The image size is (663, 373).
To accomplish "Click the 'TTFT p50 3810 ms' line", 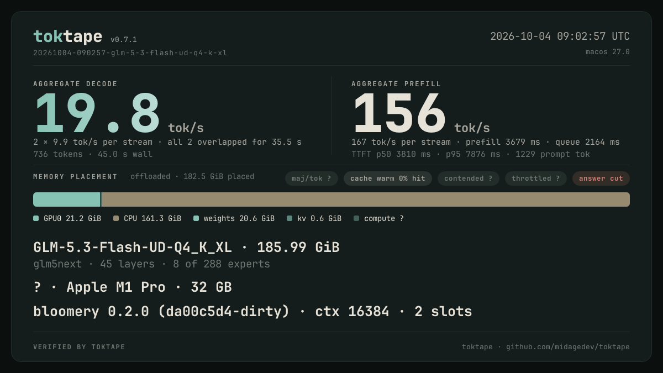I will point(471,154).
